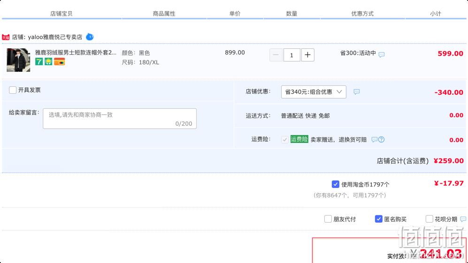The image size is (468, 263).
Task: Click the orange credit card icon under product title
Action: 60,62
